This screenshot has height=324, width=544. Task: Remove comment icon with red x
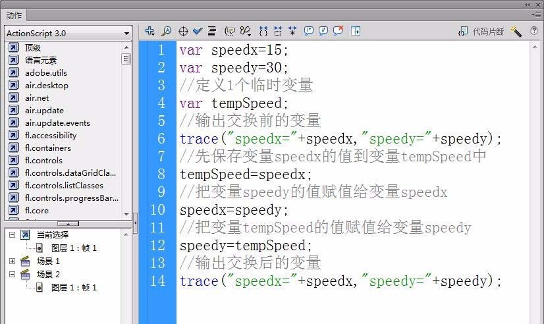click(338, 31)
